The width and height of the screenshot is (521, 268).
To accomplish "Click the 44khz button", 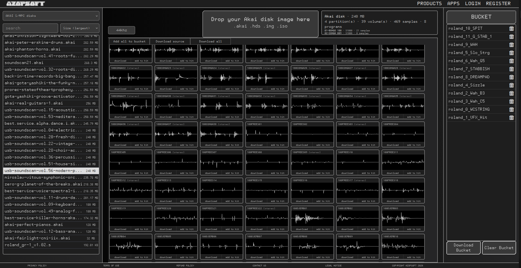I will (x=122, y=30).
